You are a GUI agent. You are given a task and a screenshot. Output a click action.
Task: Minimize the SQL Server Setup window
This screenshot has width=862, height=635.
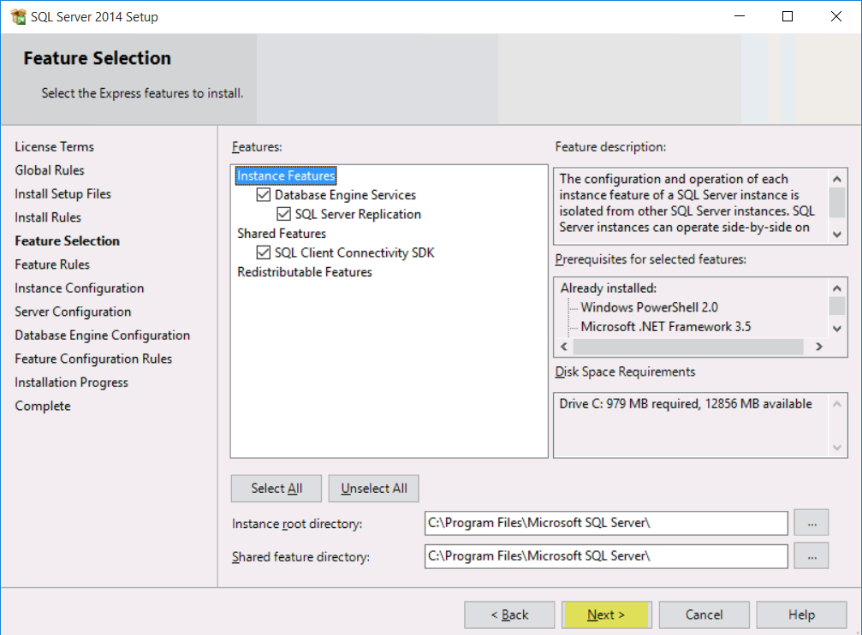pyautogui.click(x=740, y=16)
